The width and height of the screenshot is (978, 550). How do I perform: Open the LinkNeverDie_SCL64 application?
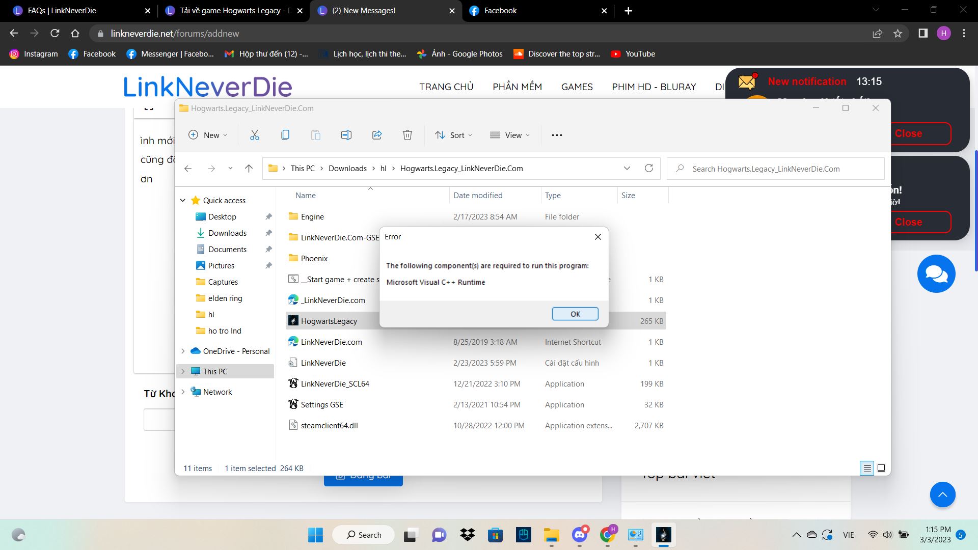pos(335,383)
